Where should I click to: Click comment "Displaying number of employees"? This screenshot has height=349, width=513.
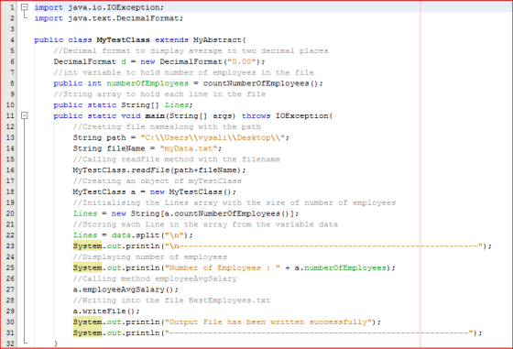pyautogui.click(x=150, y=257)
